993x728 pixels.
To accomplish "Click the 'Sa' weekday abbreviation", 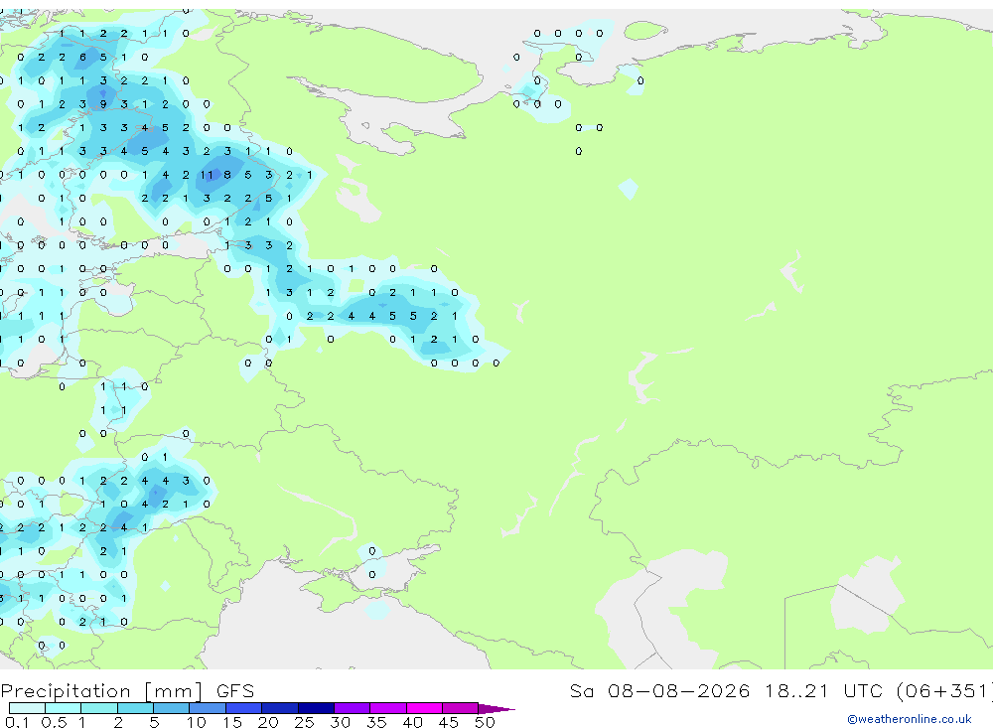I will point(581,691).
